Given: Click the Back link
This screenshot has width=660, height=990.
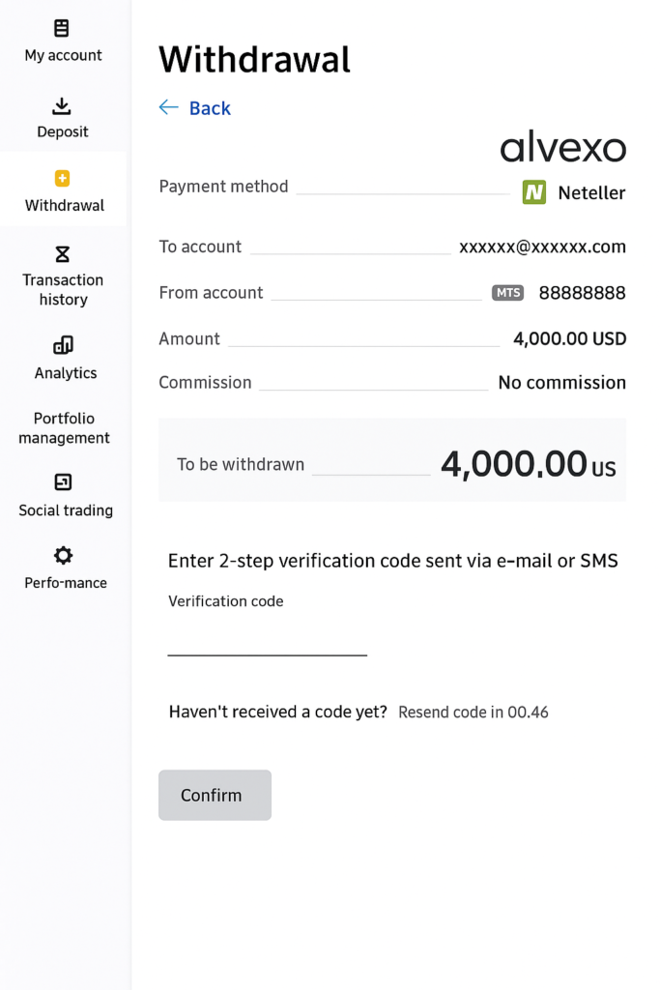Looking at the screenshot, I should point(210,108).
